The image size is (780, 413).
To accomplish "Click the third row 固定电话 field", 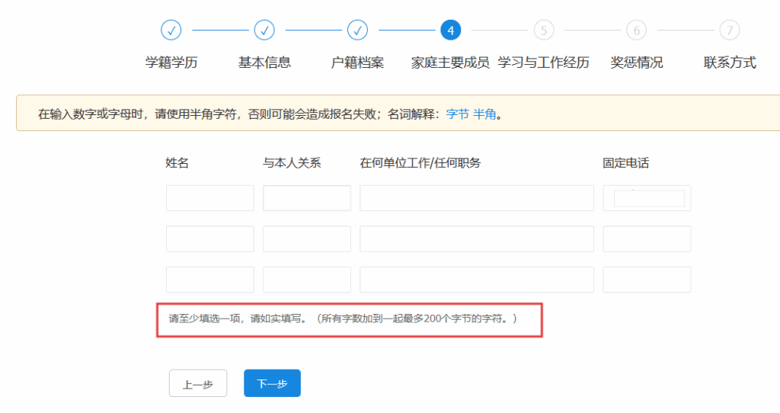I will coord(647,280).
